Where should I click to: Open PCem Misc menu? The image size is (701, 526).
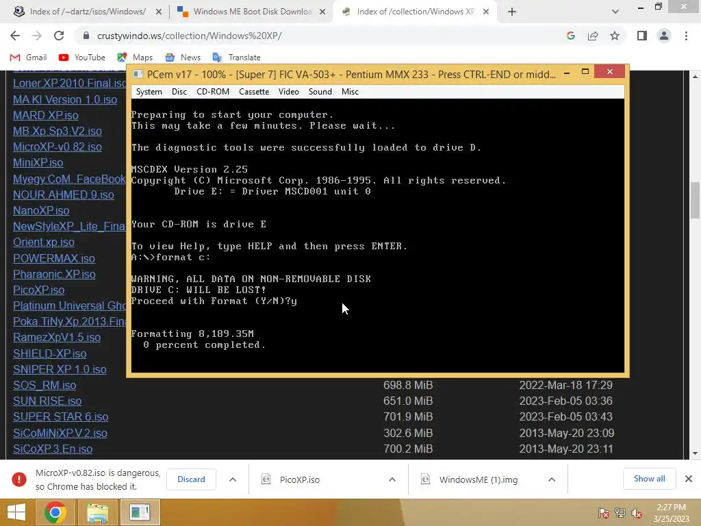click(350, 92)
